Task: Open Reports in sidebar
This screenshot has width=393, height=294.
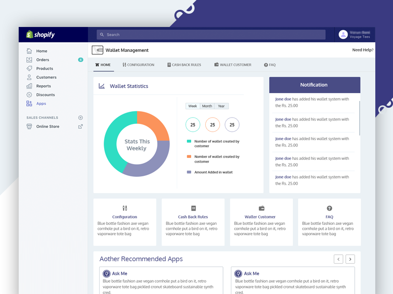Action: (x=43, y=86)
